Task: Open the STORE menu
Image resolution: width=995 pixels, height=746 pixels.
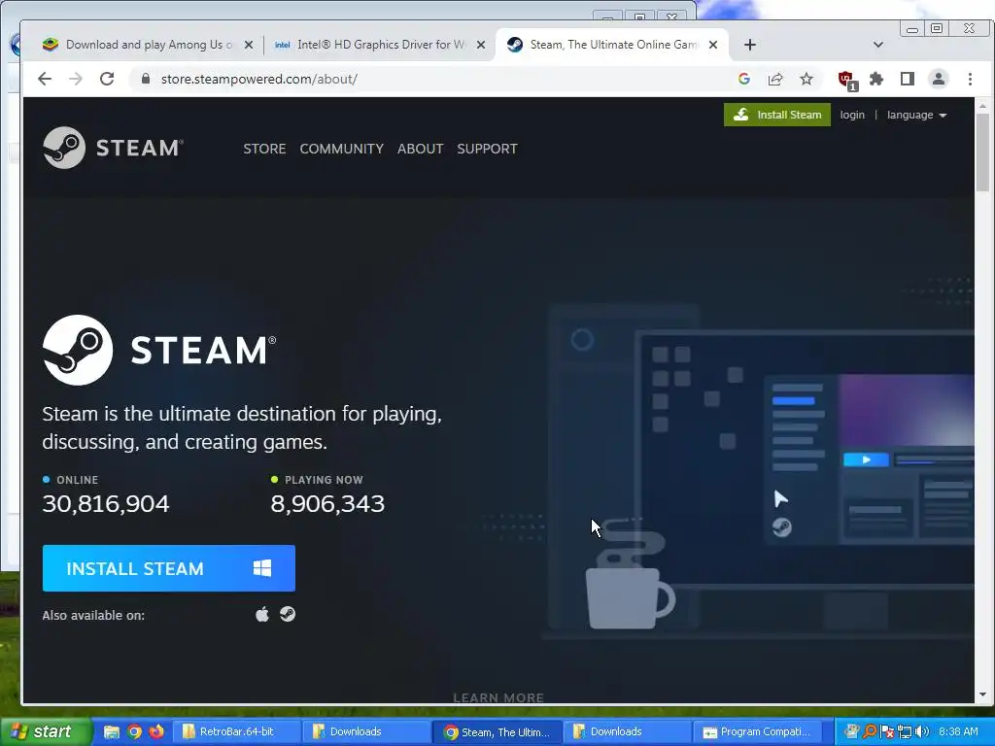Action: [x=264, y=149]
